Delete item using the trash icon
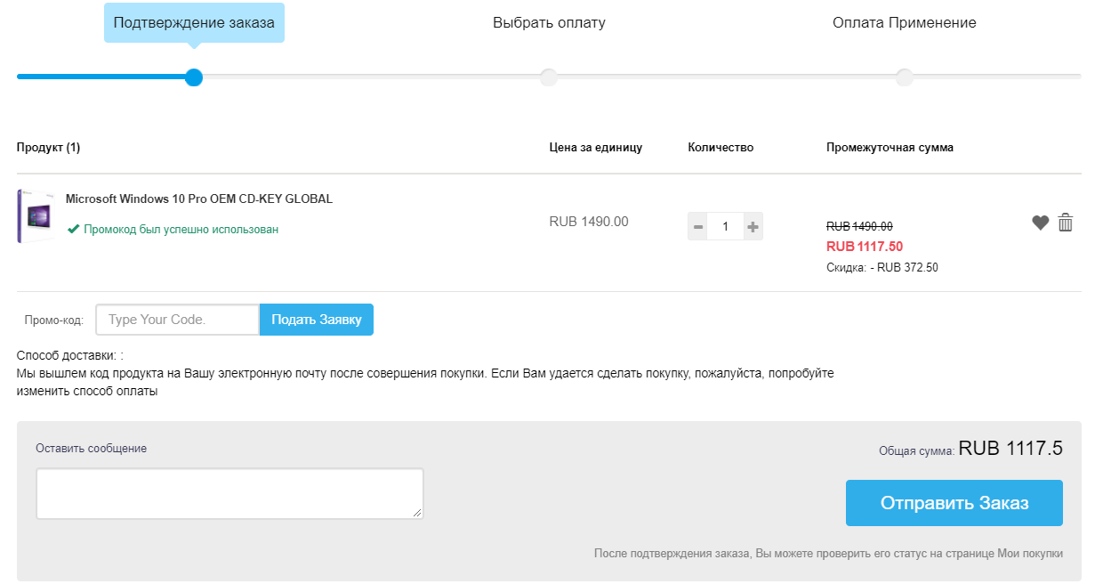This screenshot has height=584, width=1095. click(1066, 223)
